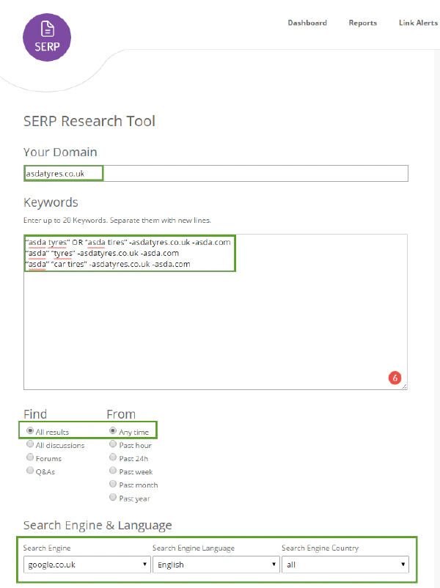Click keyword line "asda tyres" OR "asda tires"
Image resolution: width=440 pixels, height=588 pixels.
(x=128, y=242)
